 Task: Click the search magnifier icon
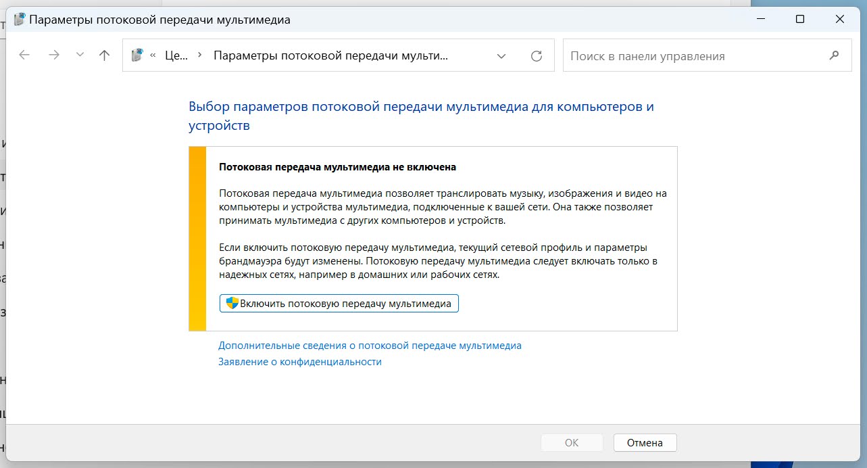(834, 54)
